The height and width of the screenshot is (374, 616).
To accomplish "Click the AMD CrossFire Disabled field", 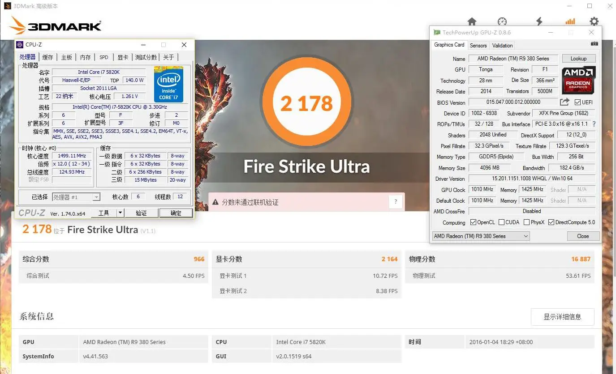I will coord(532,211).
